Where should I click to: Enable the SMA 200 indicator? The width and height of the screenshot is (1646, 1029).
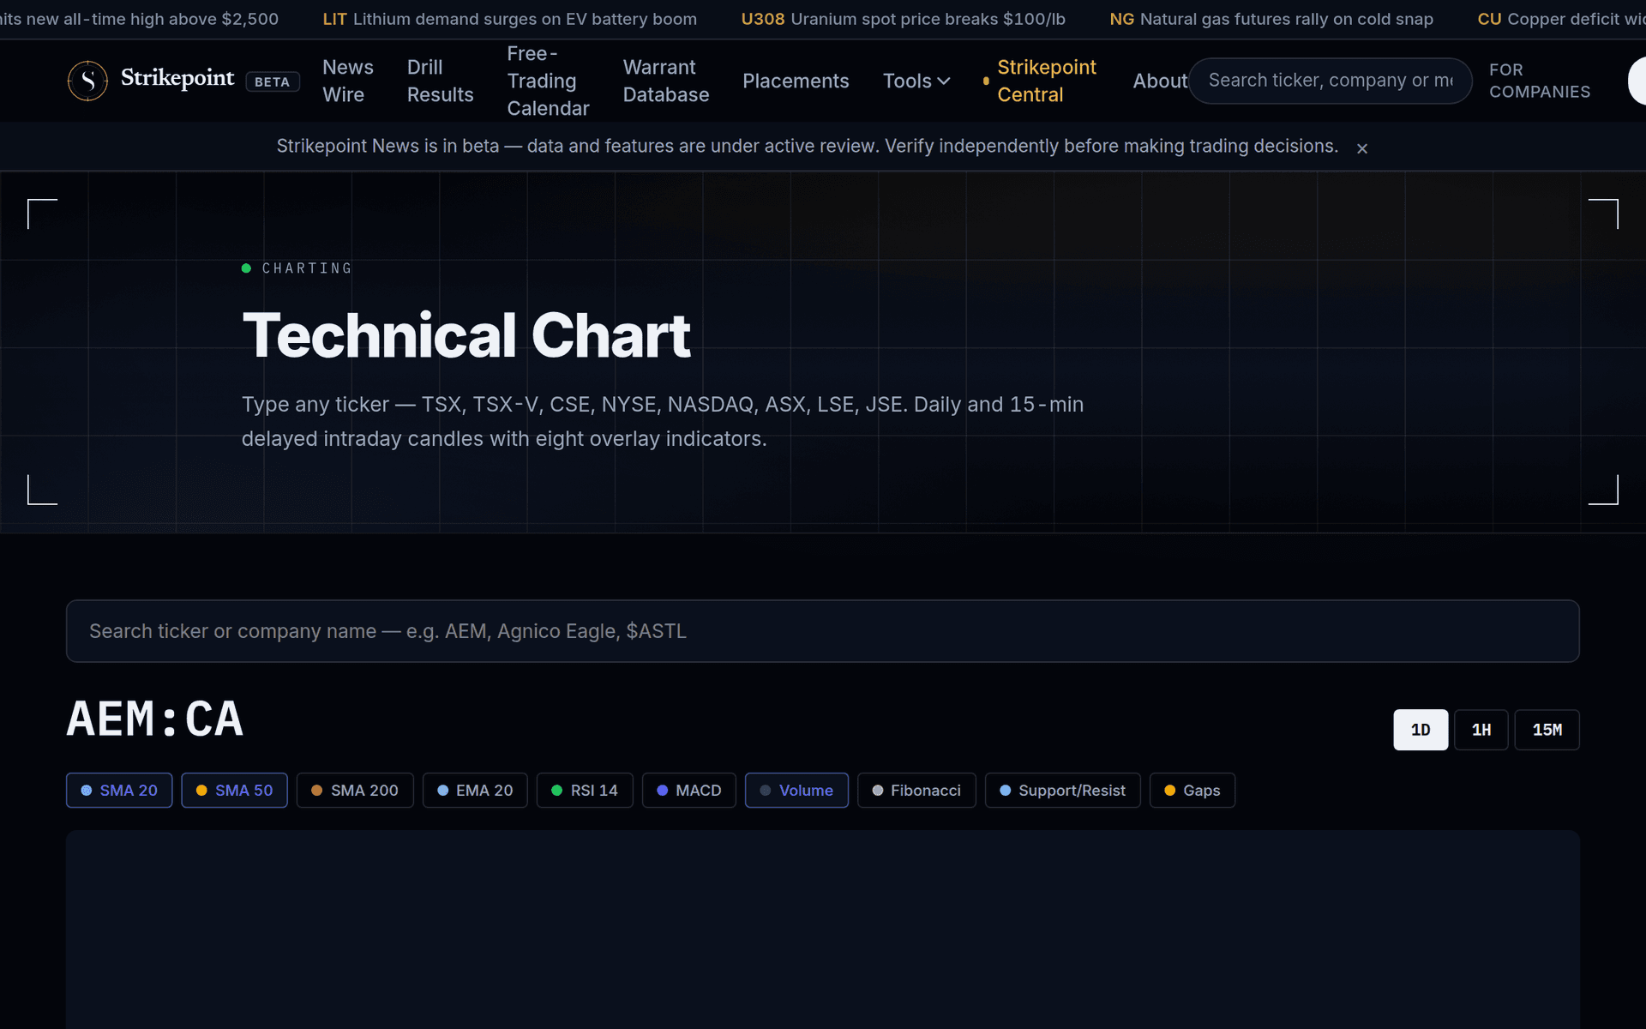coord(355,791)
